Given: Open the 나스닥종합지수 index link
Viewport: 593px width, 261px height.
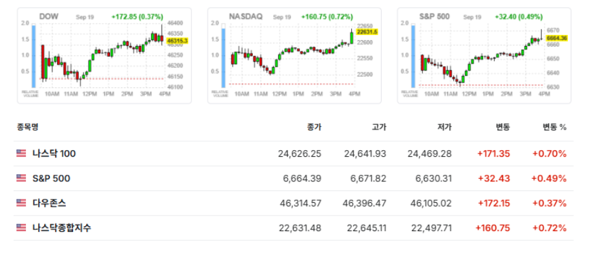Looking at the screenshot, I should 61,228.
